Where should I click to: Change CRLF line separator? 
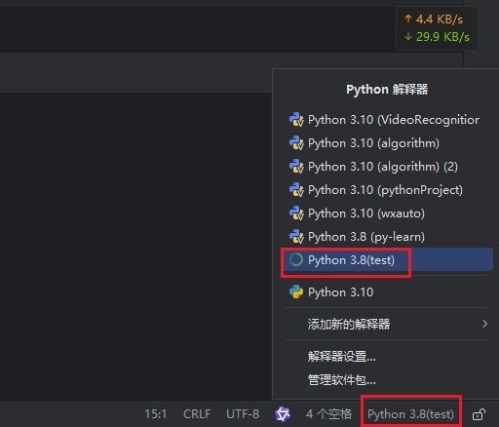coord(197,414)
